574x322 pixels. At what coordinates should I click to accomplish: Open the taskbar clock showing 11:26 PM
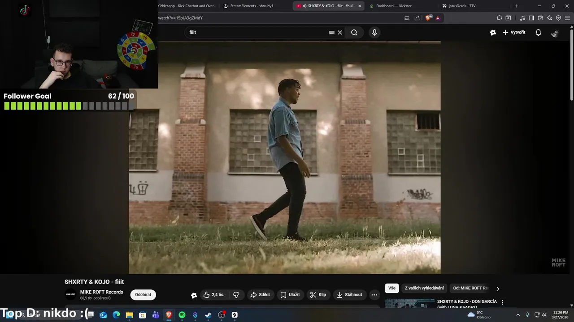tap(561, 315)
